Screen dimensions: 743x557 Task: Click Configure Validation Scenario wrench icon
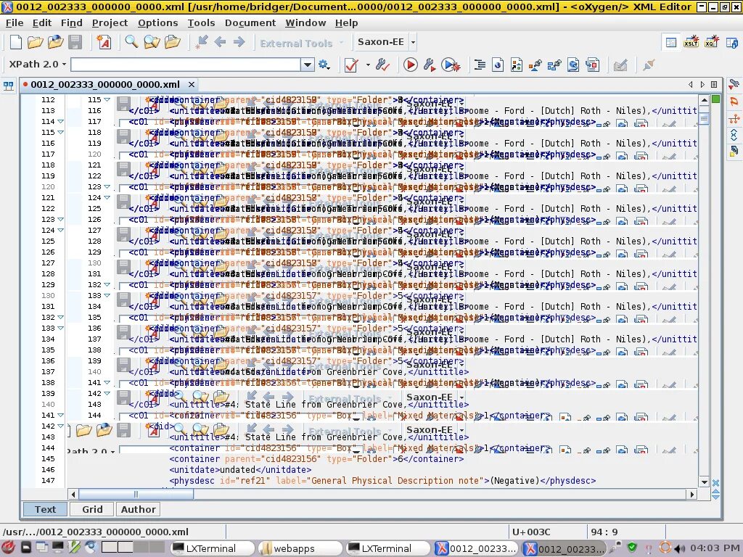pos(383,65)
